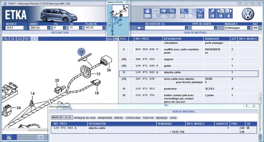
Task: Select the zoom area magnifier icon
Action: tap(20, 39)
